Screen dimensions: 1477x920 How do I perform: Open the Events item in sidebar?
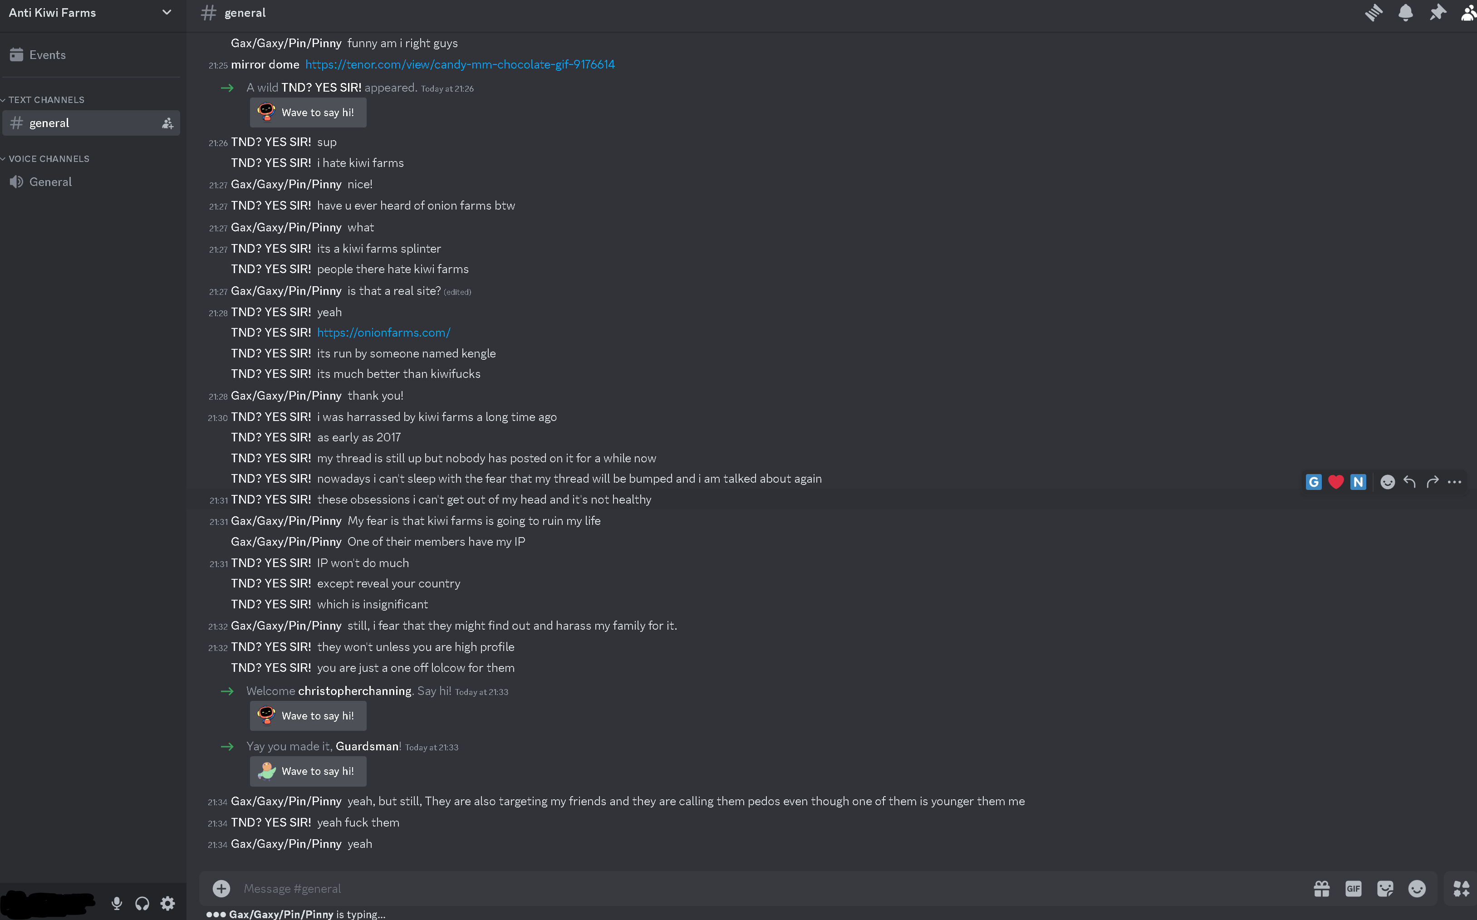point(48,55)
